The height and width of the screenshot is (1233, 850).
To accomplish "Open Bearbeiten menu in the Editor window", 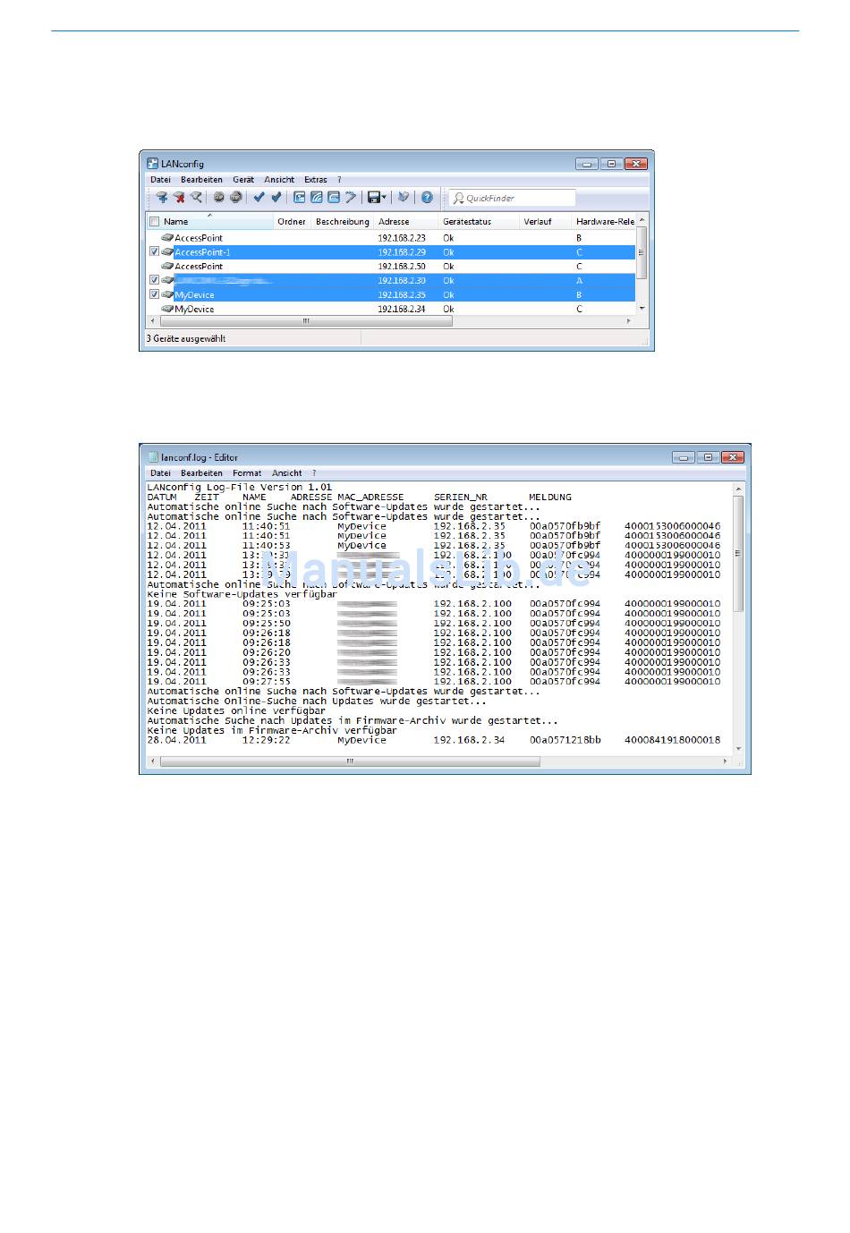I will click(202, 473).
